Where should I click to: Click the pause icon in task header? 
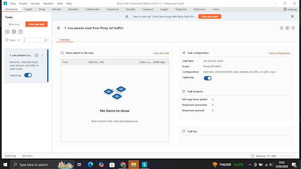tap(282, 28)
